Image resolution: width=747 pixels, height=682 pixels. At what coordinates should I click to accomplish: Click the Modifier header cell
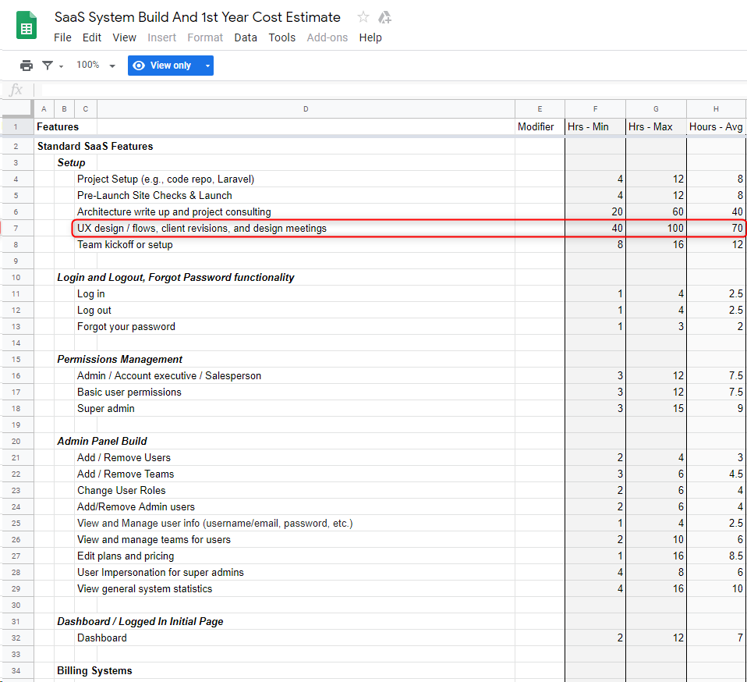pyautogui.click(x=540, y=126)
